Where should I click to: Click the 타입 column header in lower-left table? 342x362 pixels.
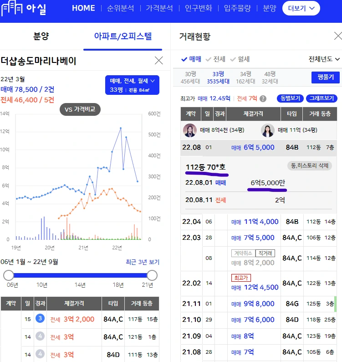click(x=113, y=303)
